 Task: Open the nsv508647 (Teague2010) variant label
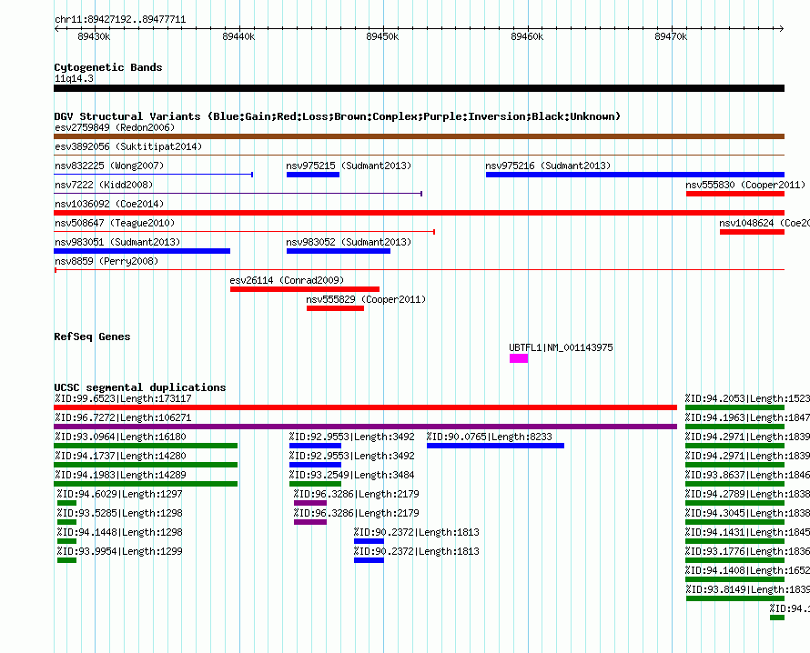pos(115,223)
